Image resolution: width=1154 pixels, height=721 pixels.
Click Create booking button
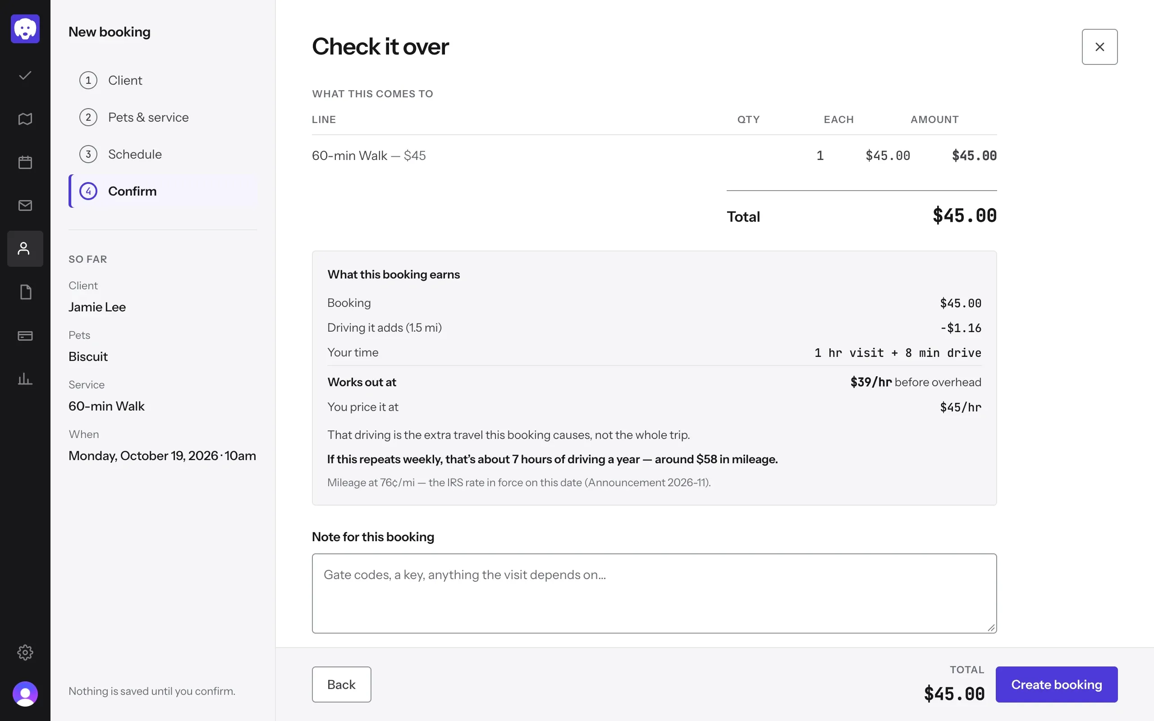(1056, 684)
